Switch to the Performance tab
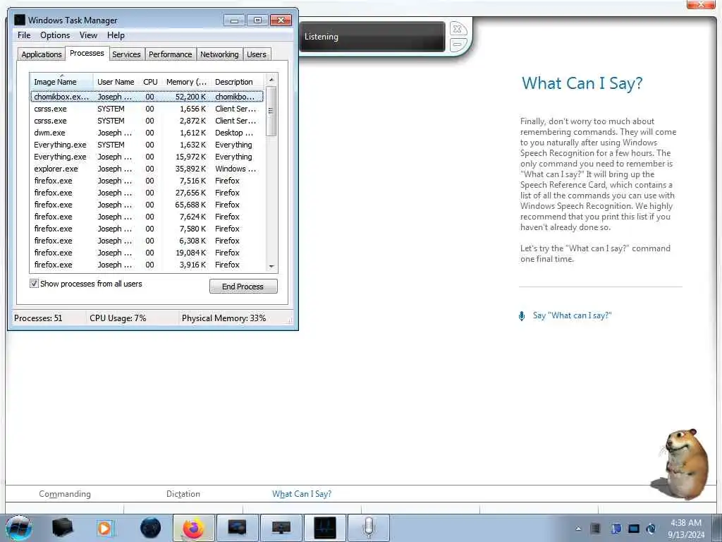 tap(171, 54)
